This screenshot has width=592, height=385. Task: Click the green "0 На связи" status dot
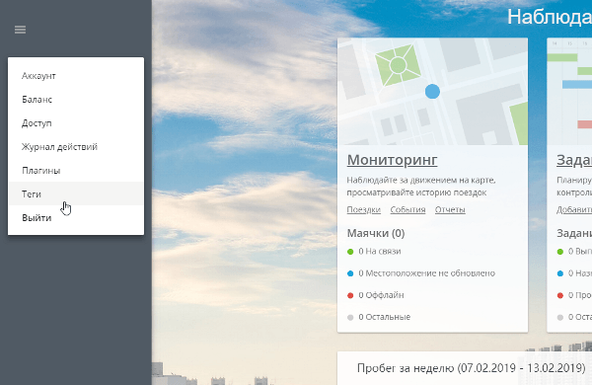(350, 252)
